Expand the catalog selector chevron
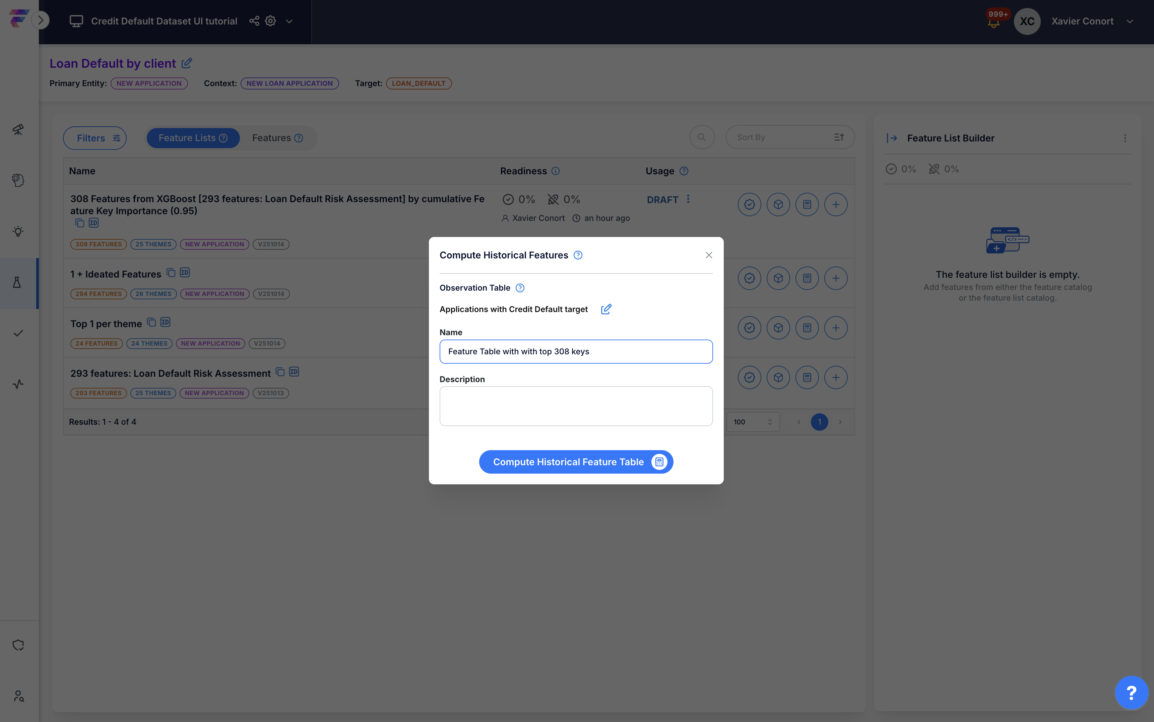Viewport: 1154px width, 722px height. click(x=289, y=21)
